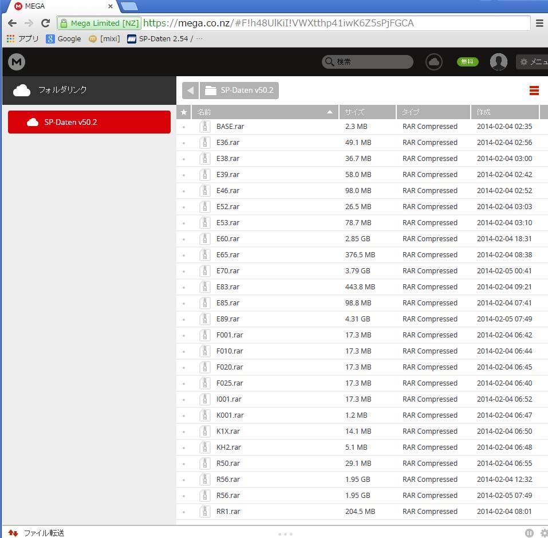The width and height of the screenshot is (548, 538).
Task: Open the メニュー settings menu button
Action: click(532, 62)
